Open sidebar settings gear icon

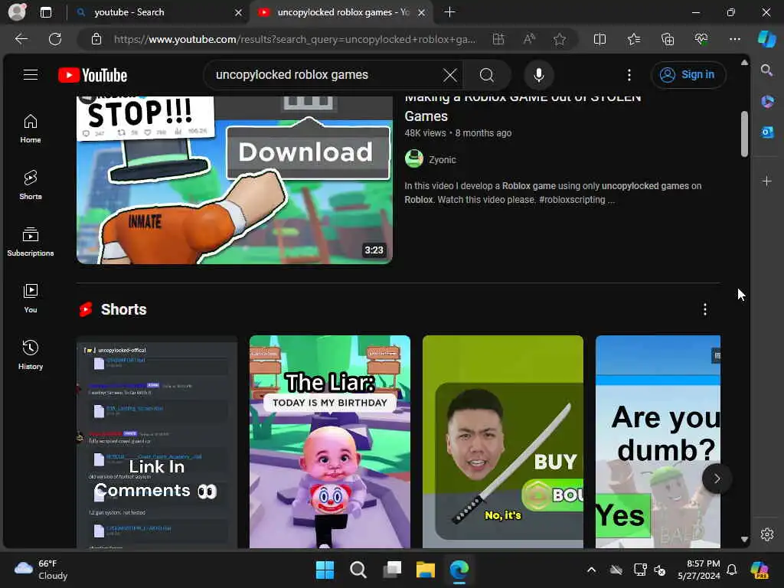point(767,534)
